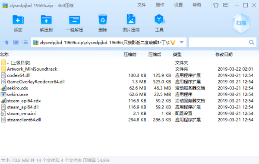This screenshot has height=164, width=259.
Task: Click the 286.3 KB compressed size of steamclient64.dll
Action: [x=162, y=120]
